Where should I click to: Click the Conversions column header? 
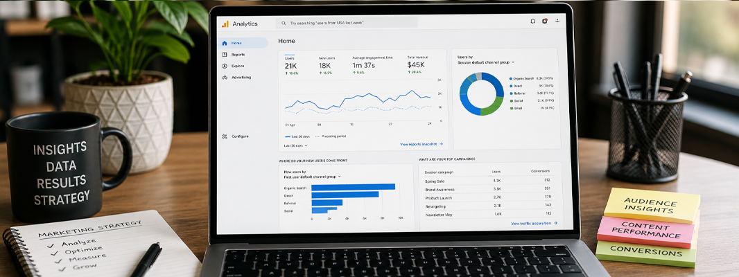pos(540,171)
